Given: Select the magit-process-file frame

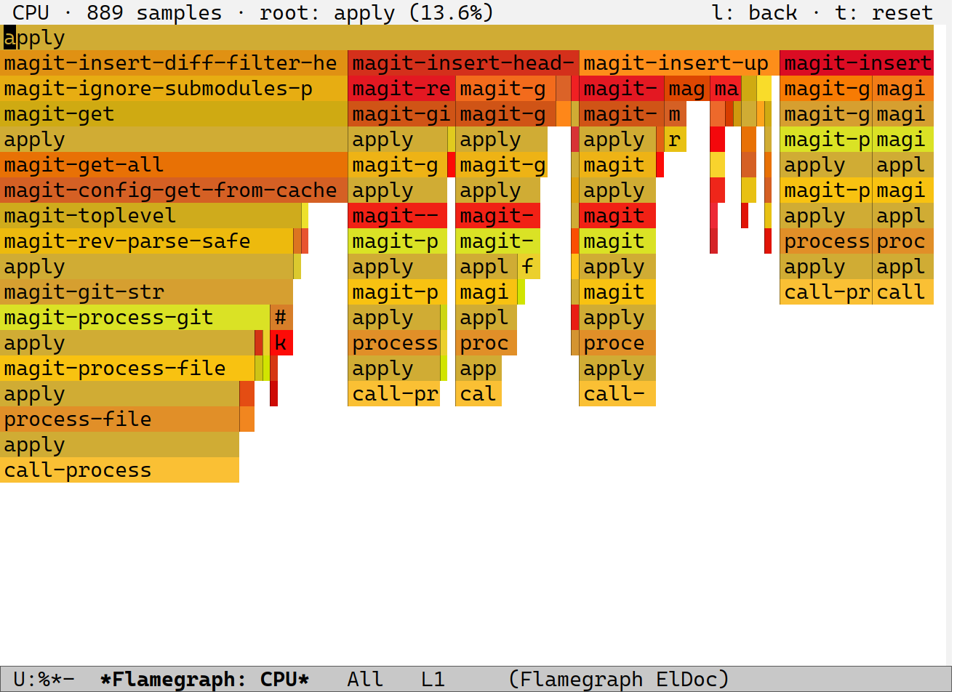Looking at the screenshot, I should point(127,369).
